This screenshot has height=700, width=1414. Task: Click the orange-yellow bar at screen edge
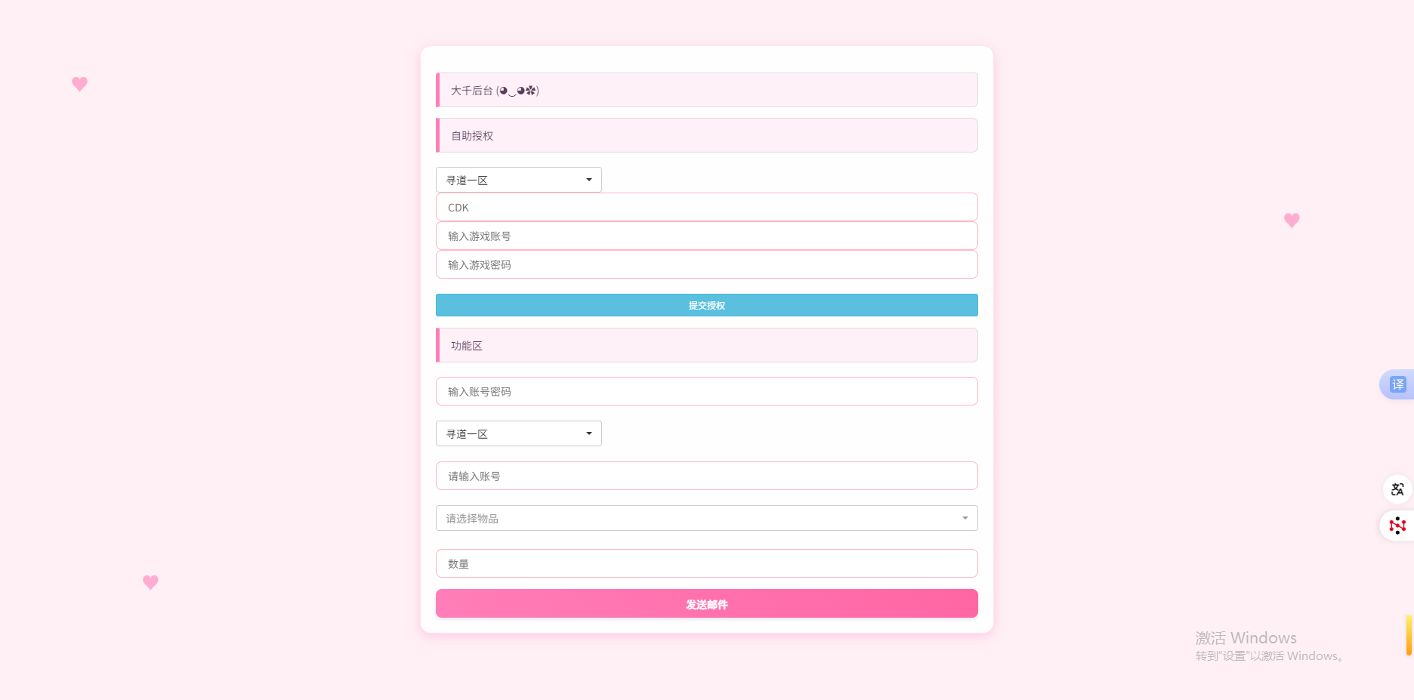coord(1409,635)
